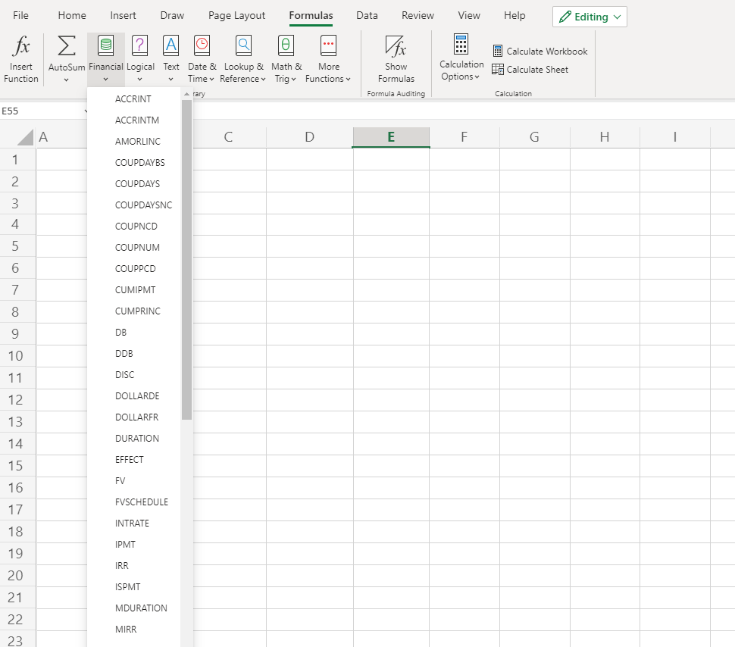Open the Editing mode dropdown
The width and height of the screenshot is (735, 647).
tap(590, 16)
